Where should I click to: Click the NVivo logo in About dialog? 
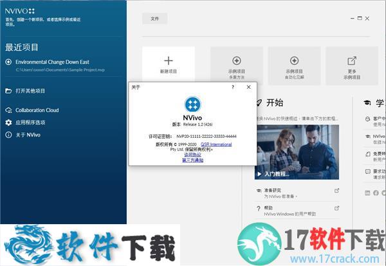(x=192, y=104)
